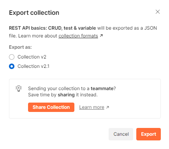Close the Export collection dialog
This screenshot has height=149, width=169.
click(x=158, y=12)
